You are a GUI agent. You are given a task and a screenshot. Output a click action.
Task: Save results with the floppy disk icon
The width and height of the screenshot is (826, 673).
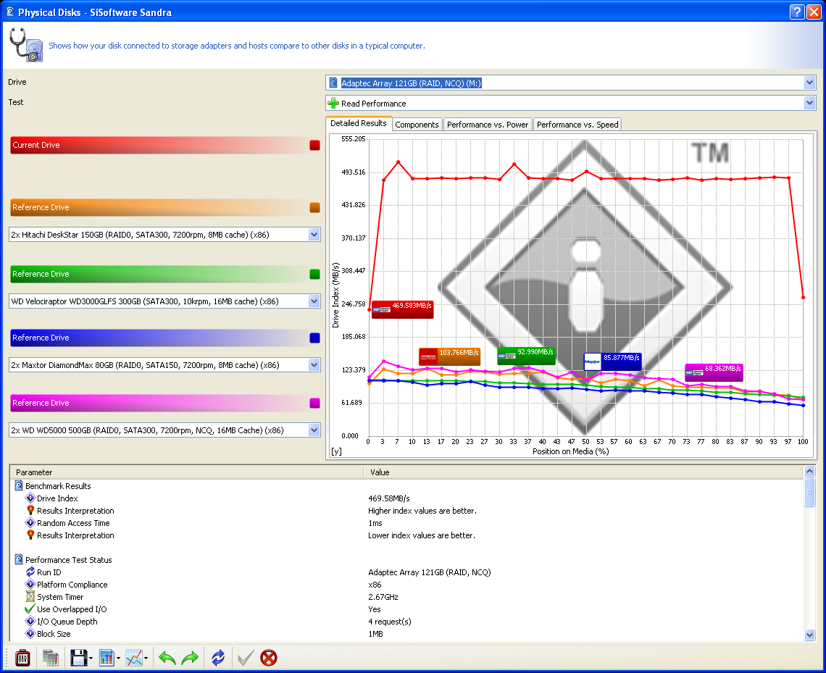coord(78,658)
